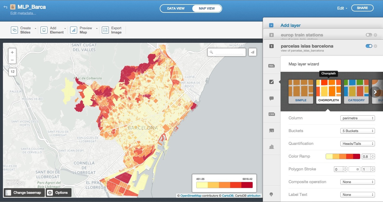
Task: Click the Color Ramp swatch
Action: [343, 156]
